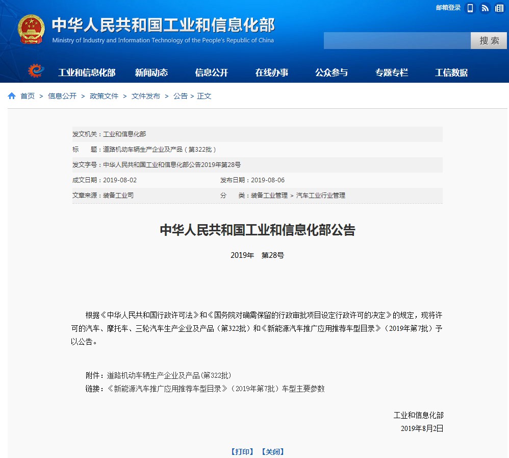Click the article heading 中华人民共和国工业和信息化部公告

tap(258, 230)
